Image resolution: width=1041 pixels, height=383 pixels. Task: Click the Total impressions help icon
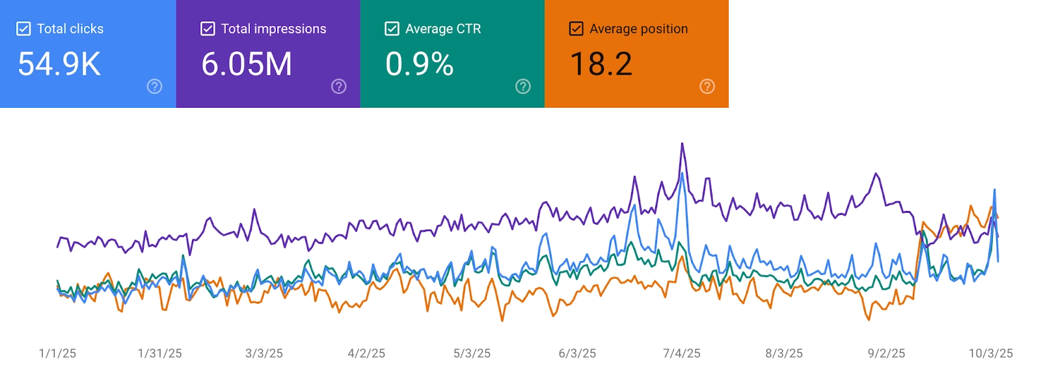tap(338, 85)
